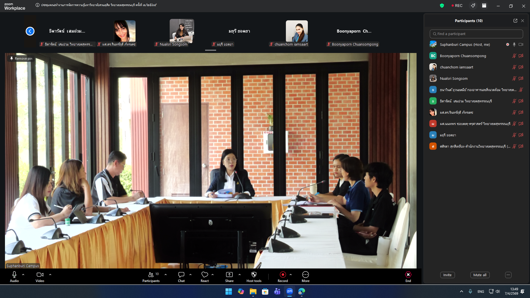Click the Find a participant field
Viewport: 530px width, 298px height.
[x=476, y=34]
